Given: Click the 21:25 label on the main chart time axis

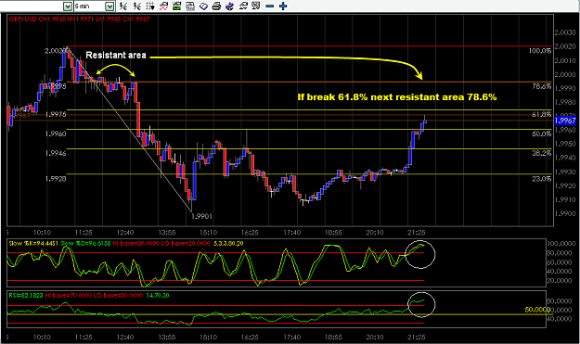Looking at the screenshot, I should [x=416, y=233].
